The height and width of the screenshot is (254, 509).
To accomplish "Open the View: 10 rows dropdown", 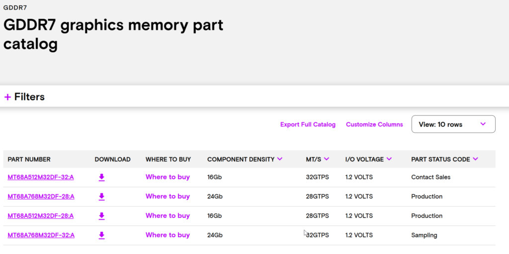I will point(453,124).
